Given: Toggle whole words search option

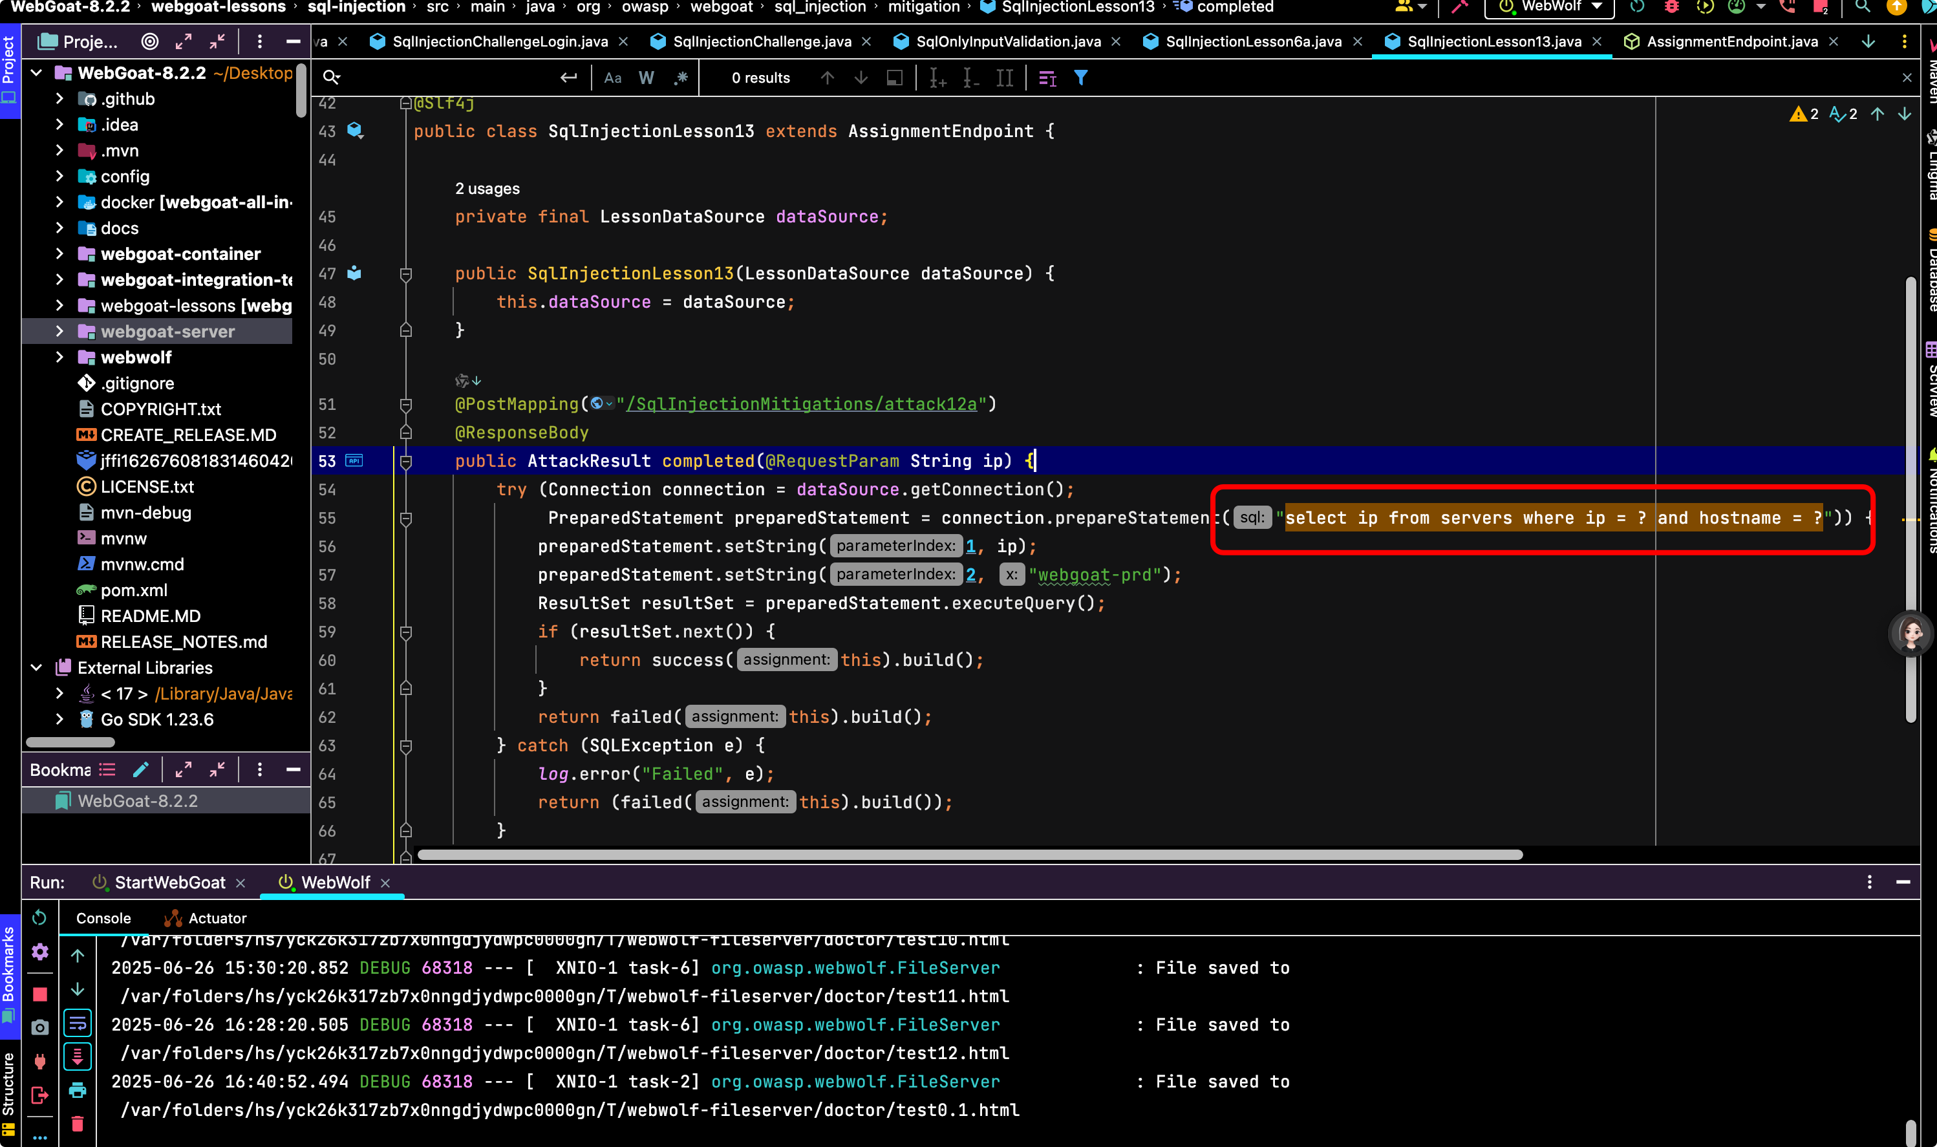Looking at the screenshot, I should (x=647, y=78).
